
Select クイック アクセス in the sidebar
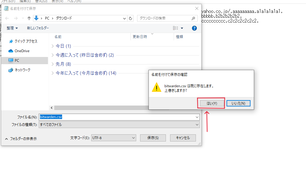click(26, 41)
